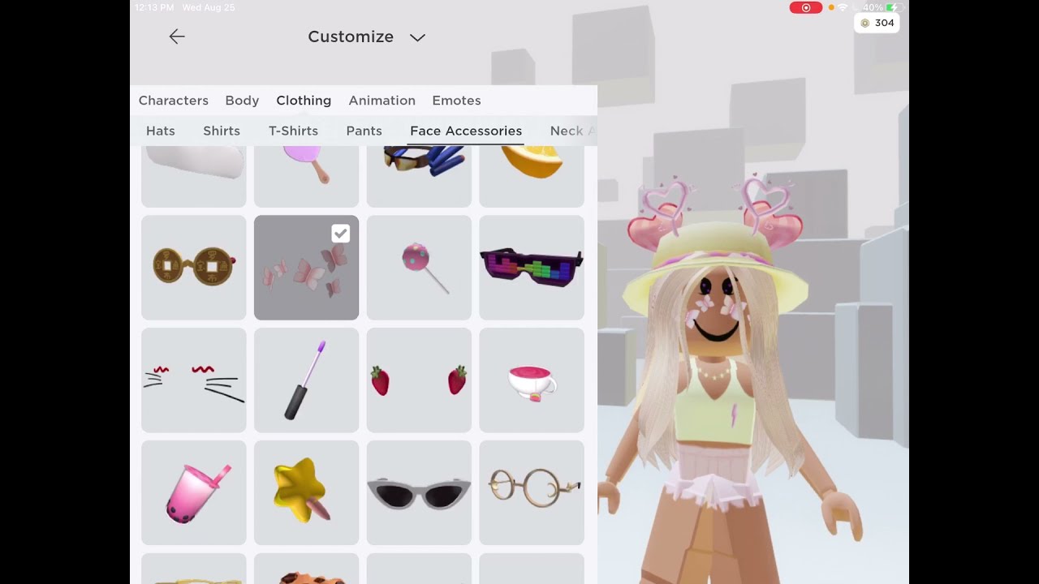Tap the red screen recording indicator
Image resolution: width=1039 pixels, height=584 pixels.
[806, 7]
